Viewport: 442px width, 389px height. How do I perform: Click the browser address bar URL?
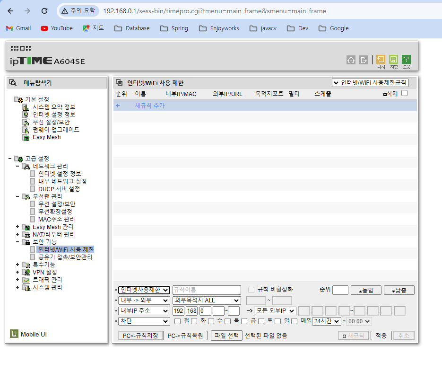click(215, 11)
